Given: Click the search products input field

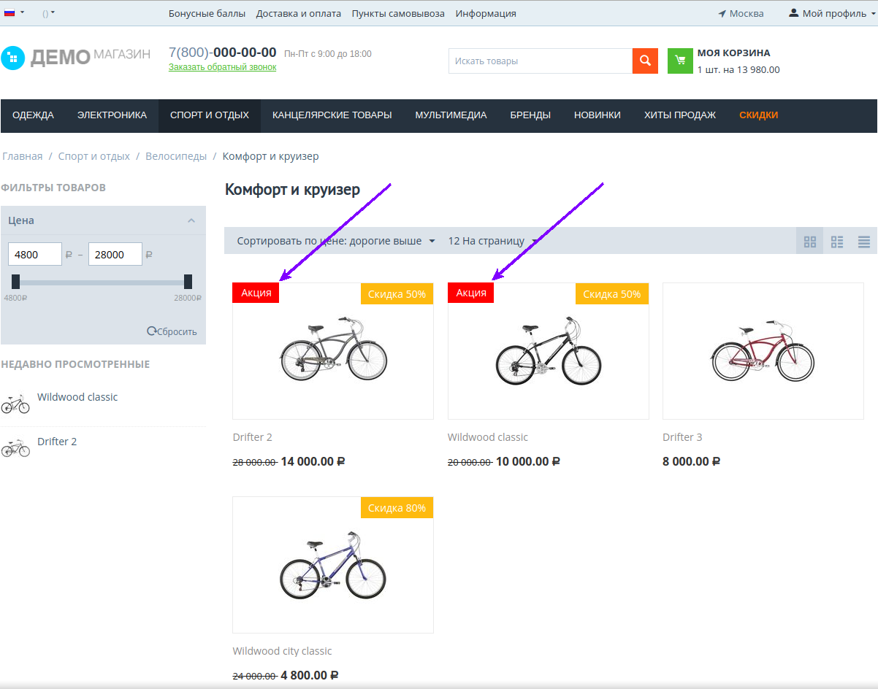Looking at the screenshot, I should pos(540,61).
